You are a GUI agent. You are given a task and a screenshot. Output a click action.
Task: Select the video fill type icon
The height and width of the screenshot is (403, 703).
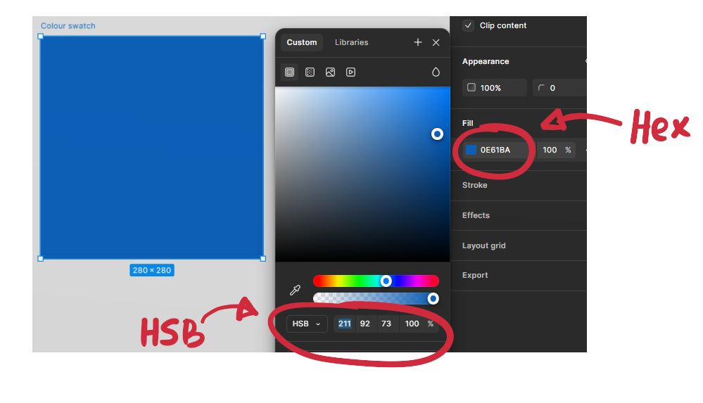pyautogui.click(x=350, y=72)
